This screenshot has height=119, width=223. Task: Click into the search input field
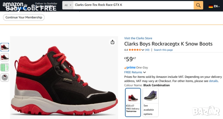[x=133, y=5]
